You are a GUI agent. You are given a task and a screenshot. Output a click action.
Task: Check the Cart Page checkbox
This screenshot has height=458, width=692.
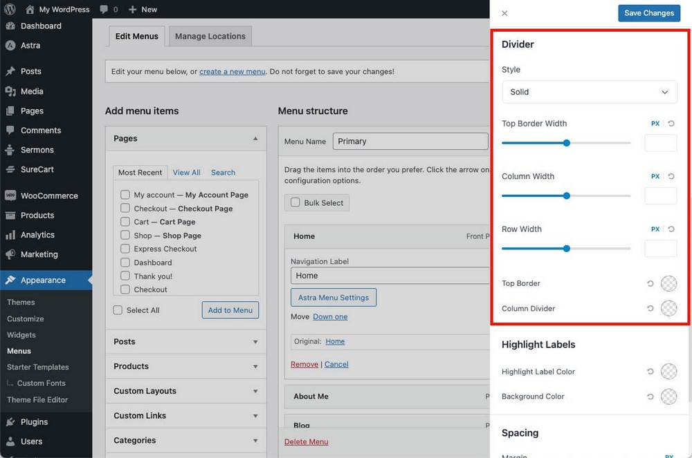125,222
